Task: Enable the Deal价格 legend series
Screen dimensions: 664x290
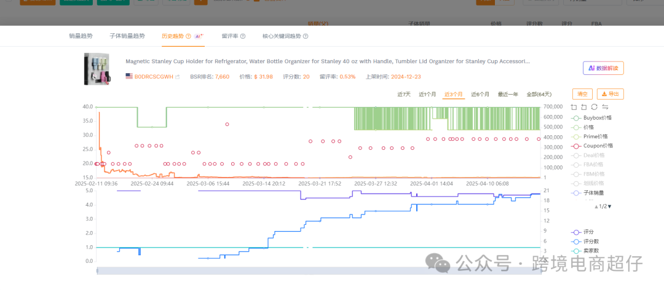Action: point(590,155)
